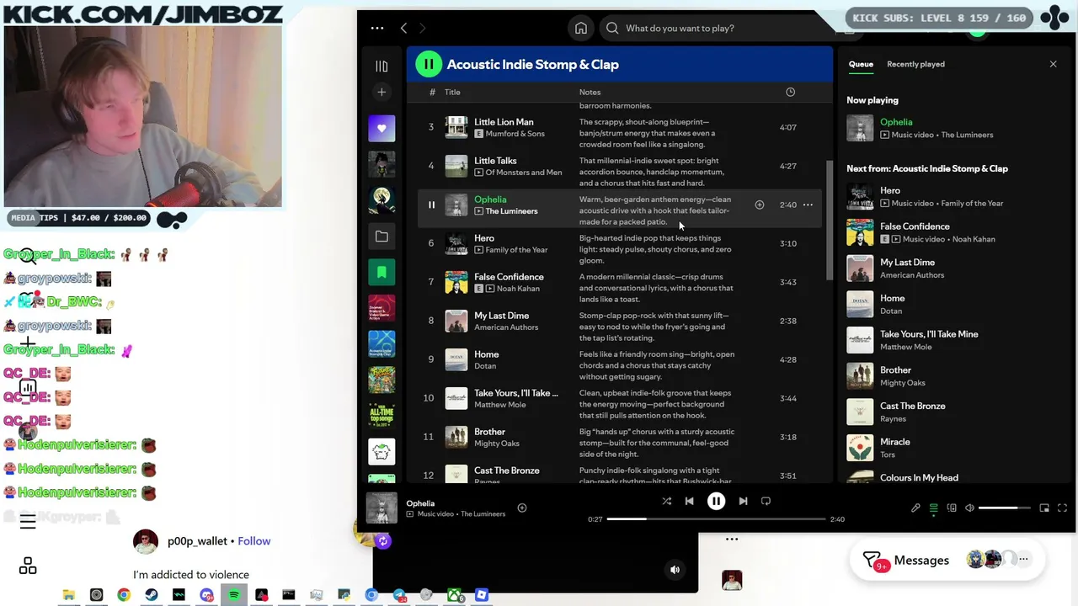This screenshot has height=606, width=1078.
Task: Add Ophelia to Liked Songs in track row
Action: pos(759,205)
